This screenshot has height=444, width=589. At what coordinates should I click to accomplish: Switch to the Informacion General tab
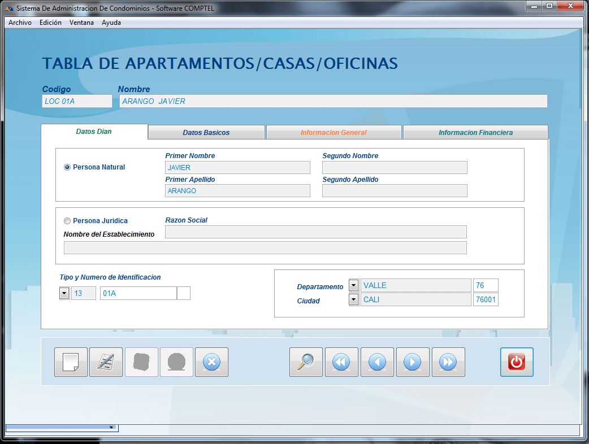pos(334,133)
